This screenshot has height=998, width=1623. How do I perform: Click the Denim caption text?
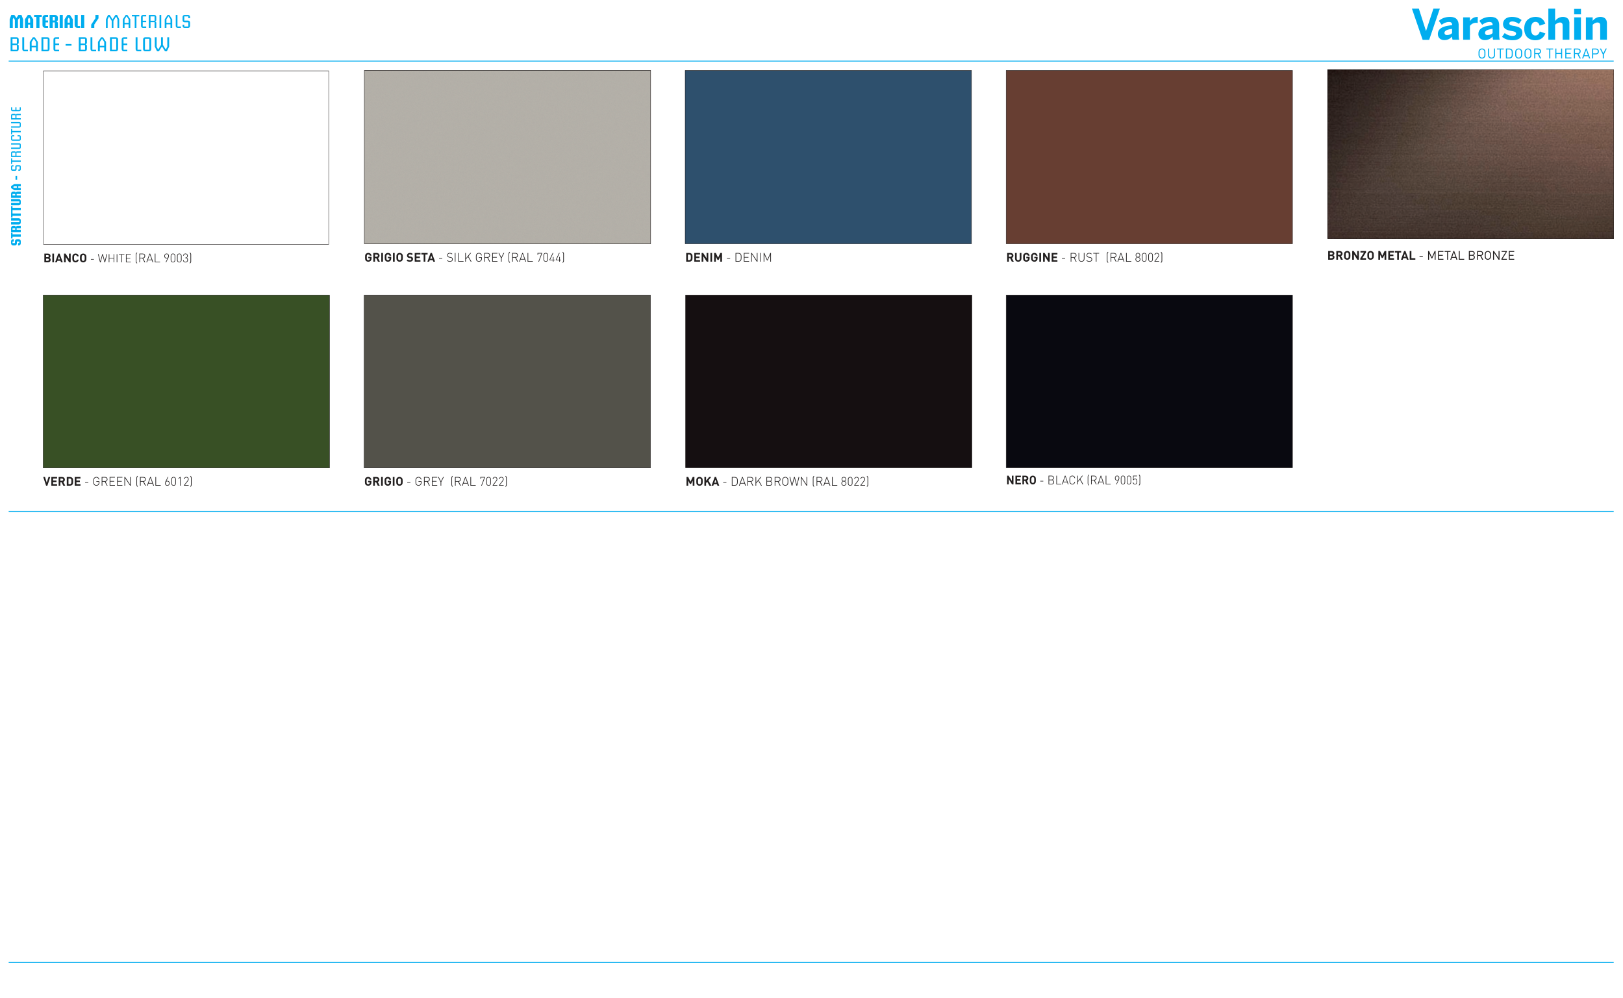(x=728, y=257)
